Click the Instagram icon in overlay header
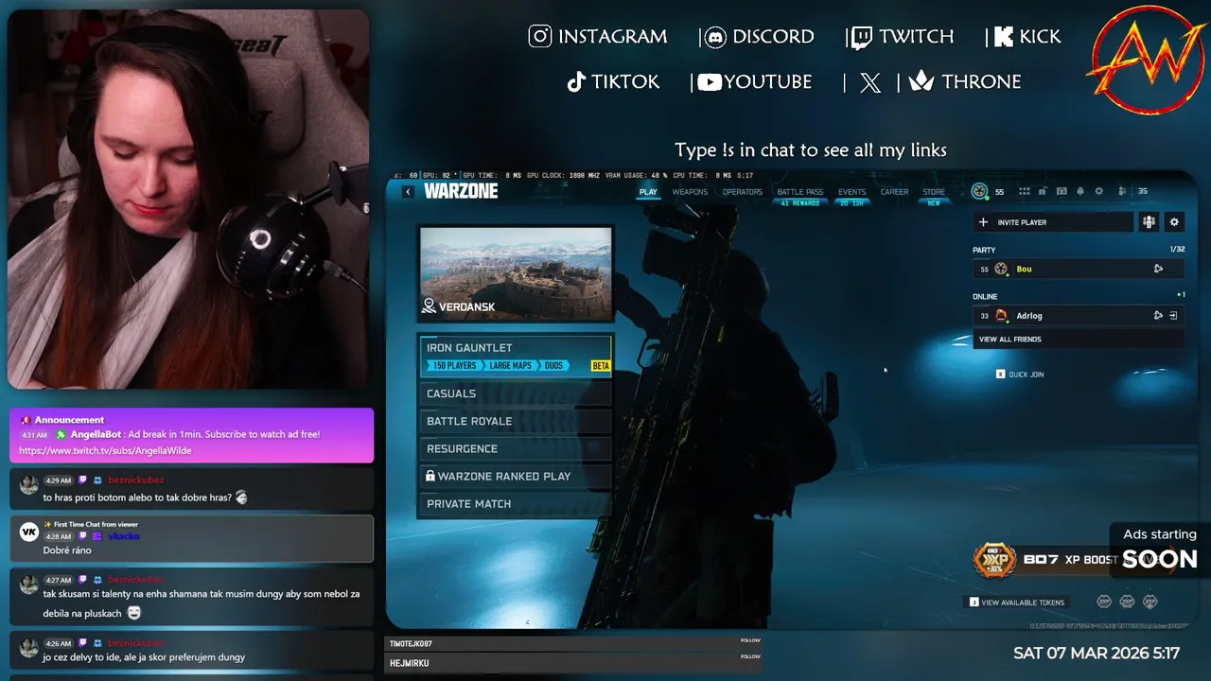1211x681 pixels. point(540,36)
